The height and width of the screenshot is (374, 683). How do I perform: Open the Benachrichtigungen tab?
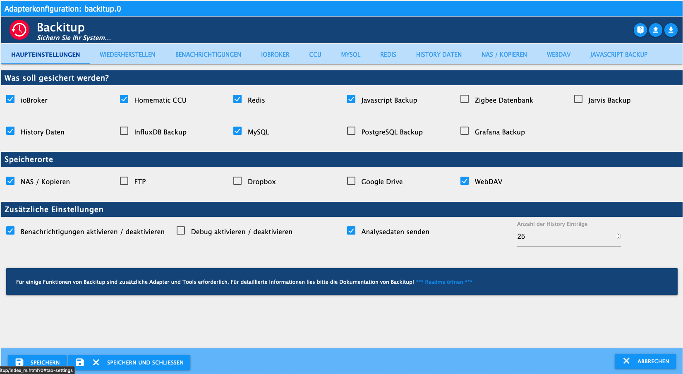click(208, 55)
